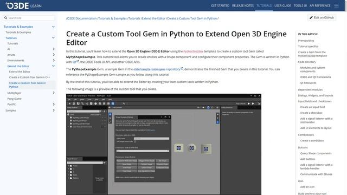Image resolution: width=347 pixels, height=195 pixels.
Task: Open the Get Started nav item
Action: (220, 5)
